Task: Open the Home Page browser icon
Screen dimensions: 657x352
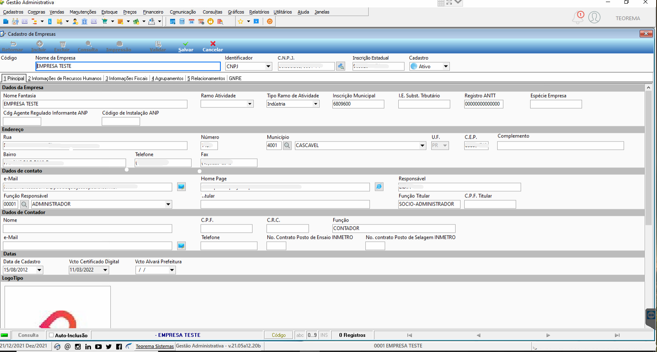Action: click(x=379, y=187)
